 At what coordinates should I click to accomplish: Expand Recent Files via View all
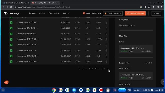(x=148, y=63)
